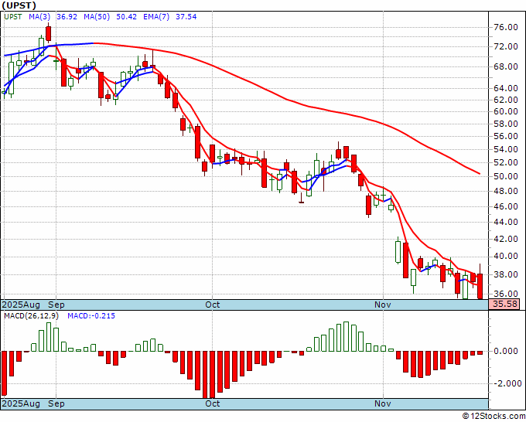Viewport: 526px width, 422px height.
Task: Click the ©12Stocks.com credit link
Action: [x=494, y=417]
